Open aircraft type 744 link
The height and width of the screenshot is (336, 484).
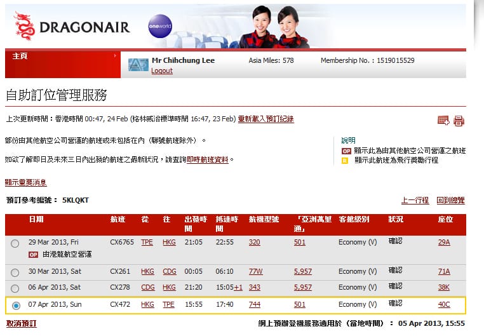[254, 304]
